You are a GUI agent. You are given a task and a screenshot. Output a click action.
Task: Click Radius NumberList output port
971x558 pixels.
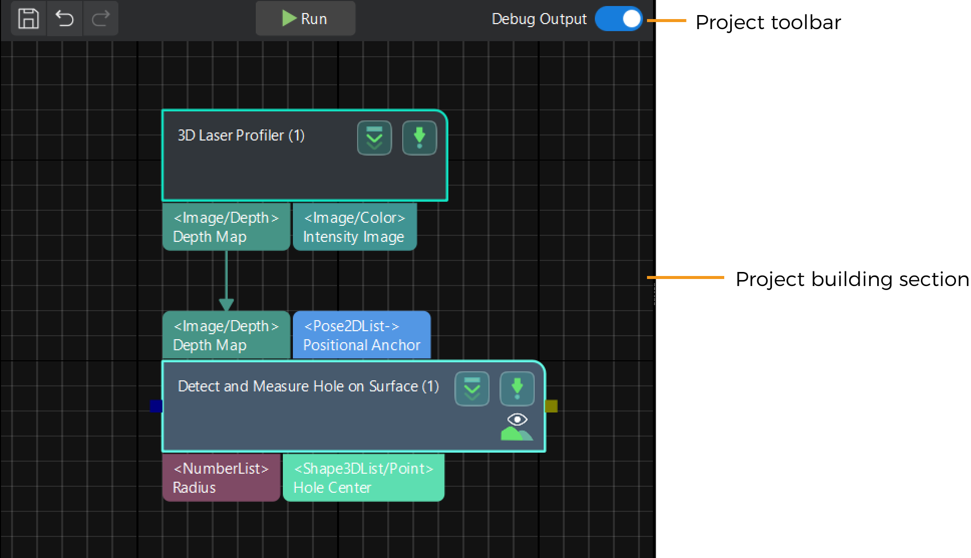[x=221, y=478]
